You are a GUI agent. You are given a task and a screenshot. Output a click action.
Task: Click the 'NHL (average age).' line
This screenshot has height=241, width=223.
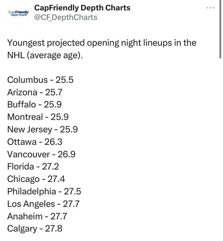click(x=45, y=55)
